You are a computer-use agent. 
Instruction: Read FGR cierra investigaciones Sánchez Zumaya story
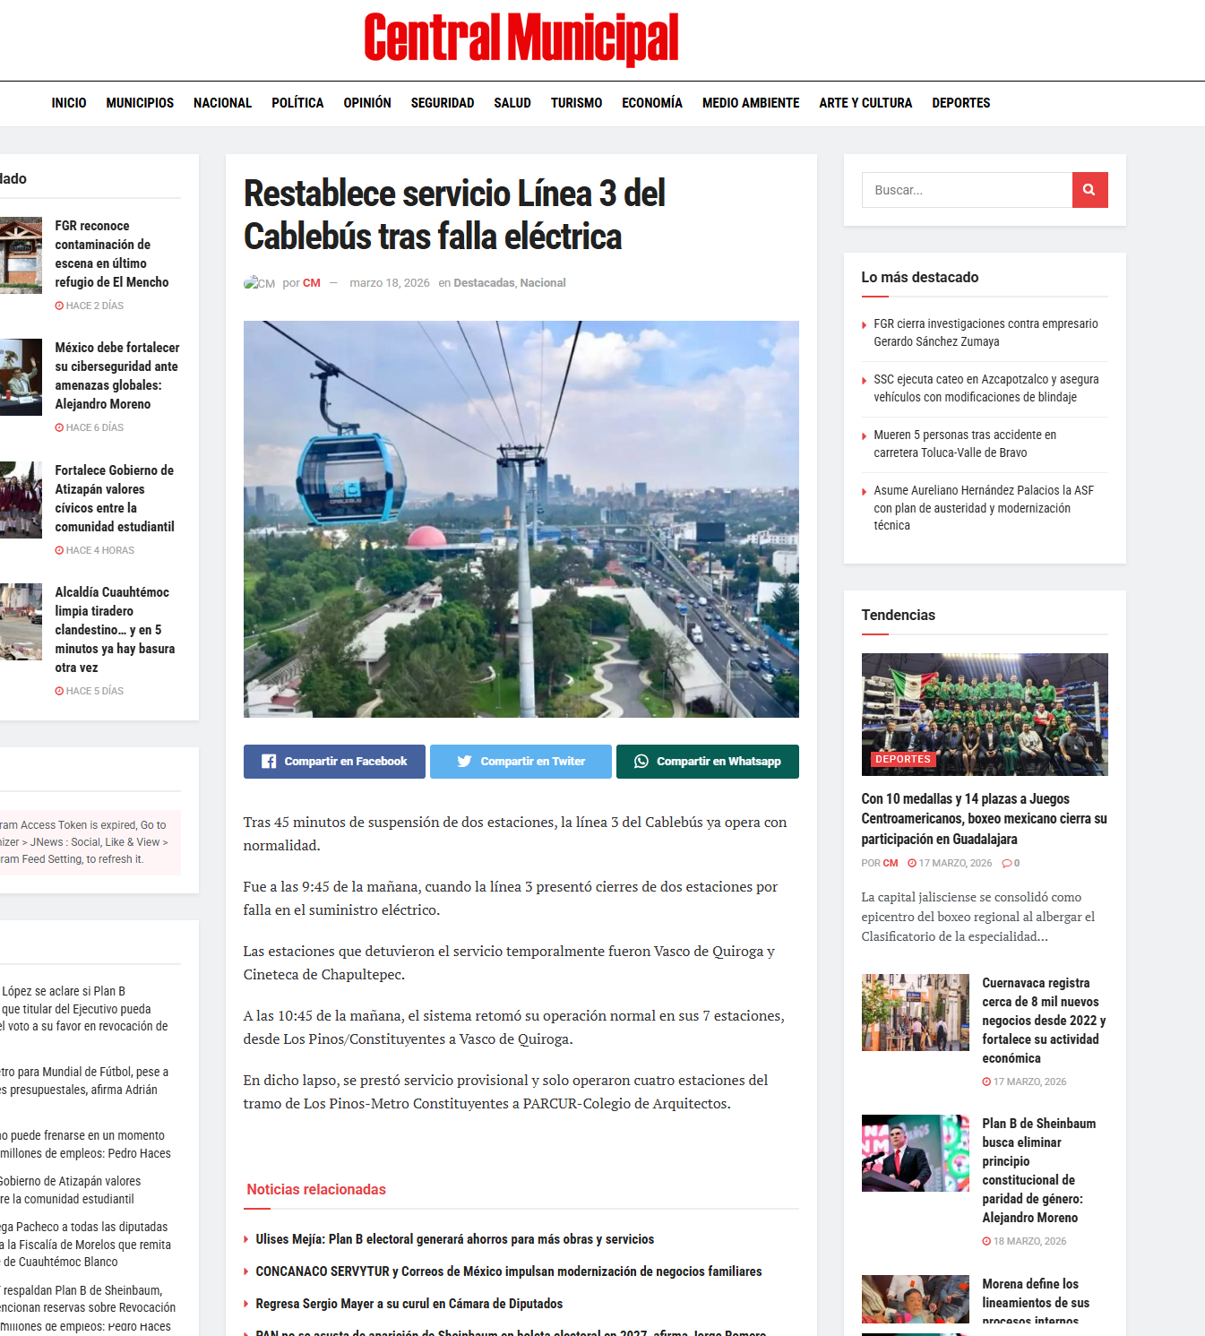coord(986,332)
